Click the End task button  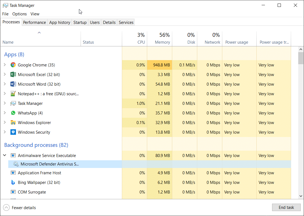pos(286,207)
